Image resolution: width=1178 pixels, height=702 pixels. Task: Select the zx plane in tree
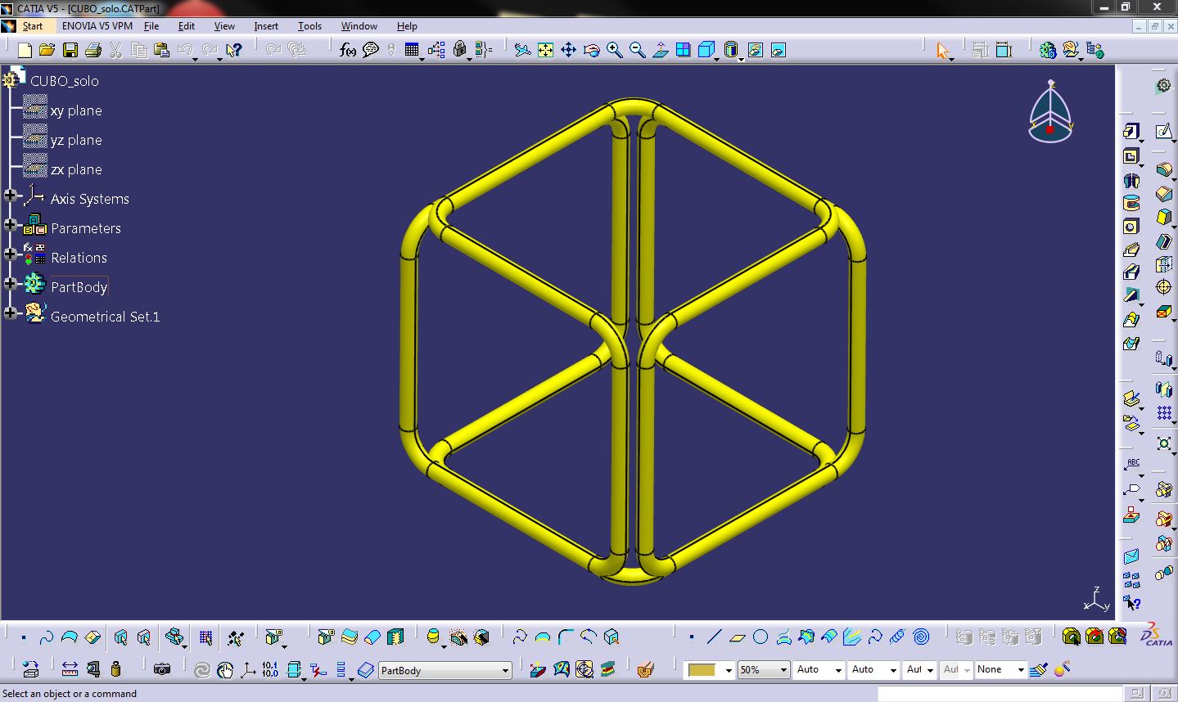[x=76, y=169]
